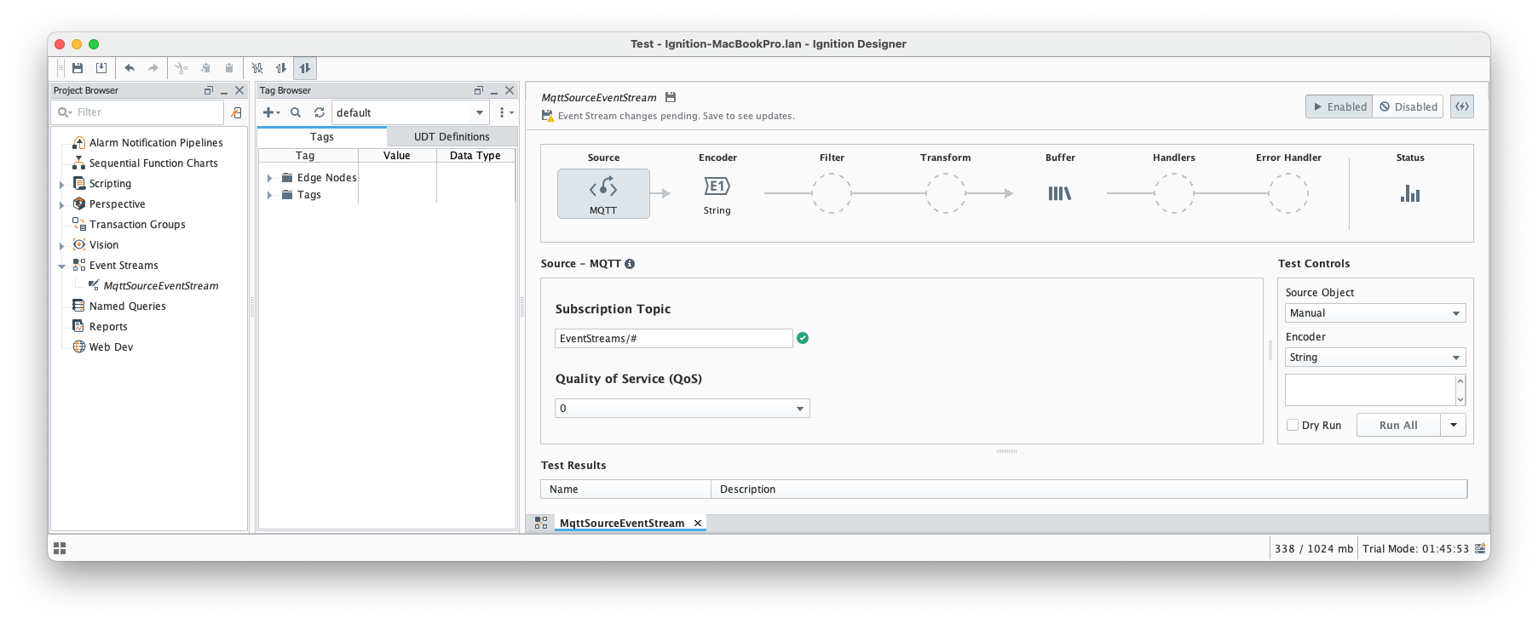Image resolution: width=1538 pixels, height=624 pixels.
Task: Select Alarm Notification Pipelines in the tree
Action: point(156,143)
